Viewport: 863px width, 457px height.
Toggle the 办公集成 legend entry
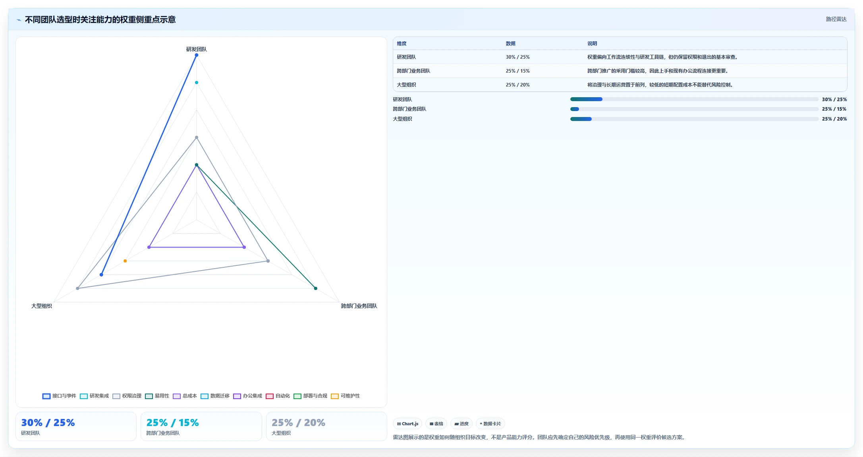(x=247, y=396)
